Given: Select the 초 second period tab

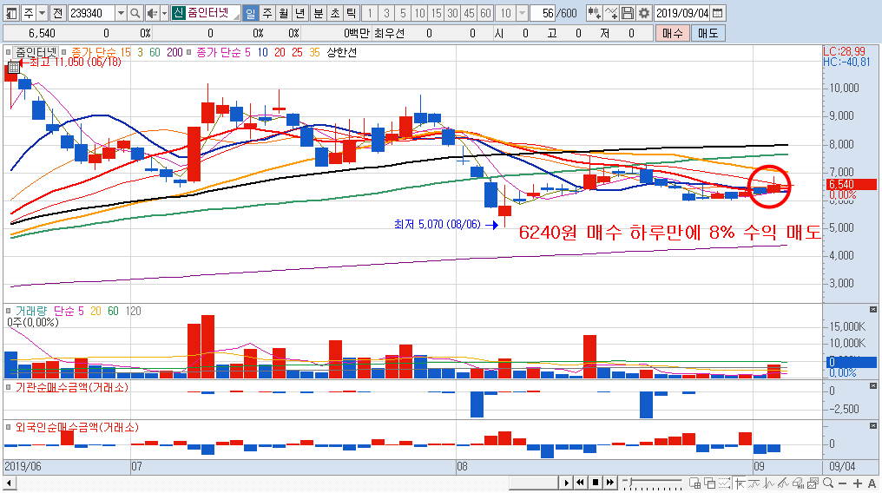Looking at the screenshot, I should point(335,13).
